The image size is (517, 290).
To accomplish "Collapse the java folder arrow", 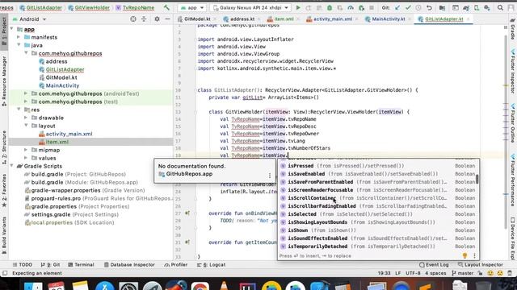I will coord(19,45).
